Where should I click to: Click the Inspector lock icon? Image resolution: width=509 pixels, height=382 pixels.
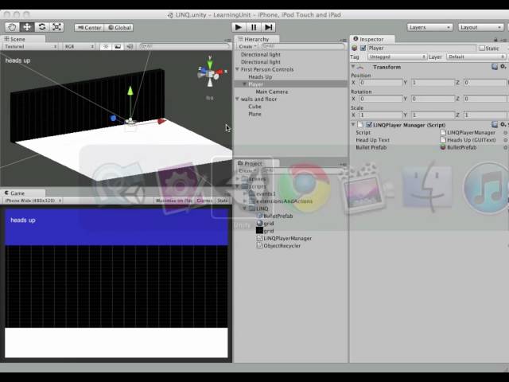pyautogui.click(x=495, y=40)
